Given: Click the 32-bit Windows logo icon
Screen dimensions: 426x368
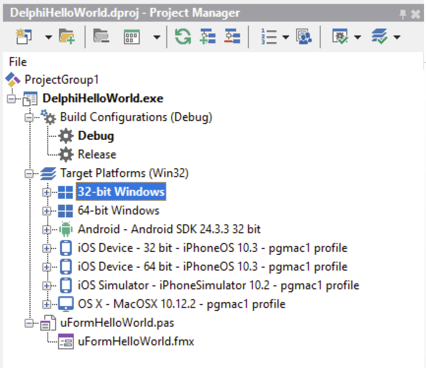Looking at the screenshot, I should click(x=65, y=192).
